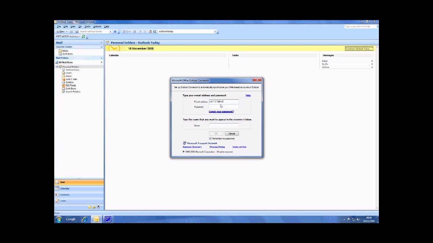Open the Go menu
This screenshot has width=433, height=243.
tap(80, 26)
